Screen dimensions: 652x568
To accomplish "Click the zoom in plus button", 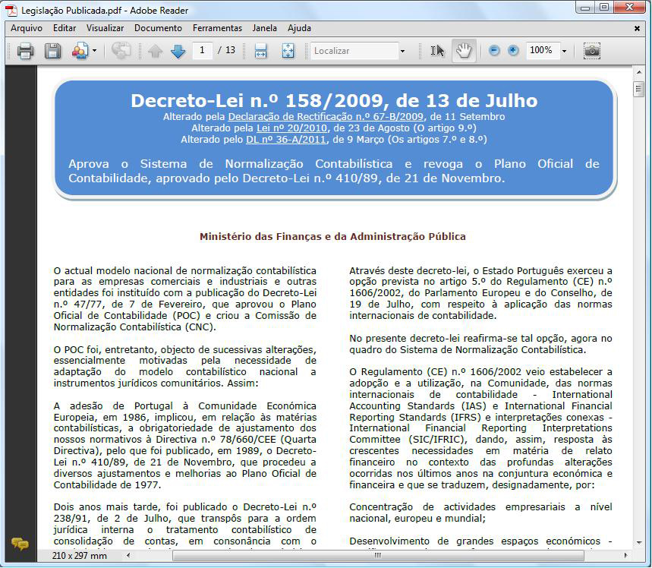I will 513,51.
